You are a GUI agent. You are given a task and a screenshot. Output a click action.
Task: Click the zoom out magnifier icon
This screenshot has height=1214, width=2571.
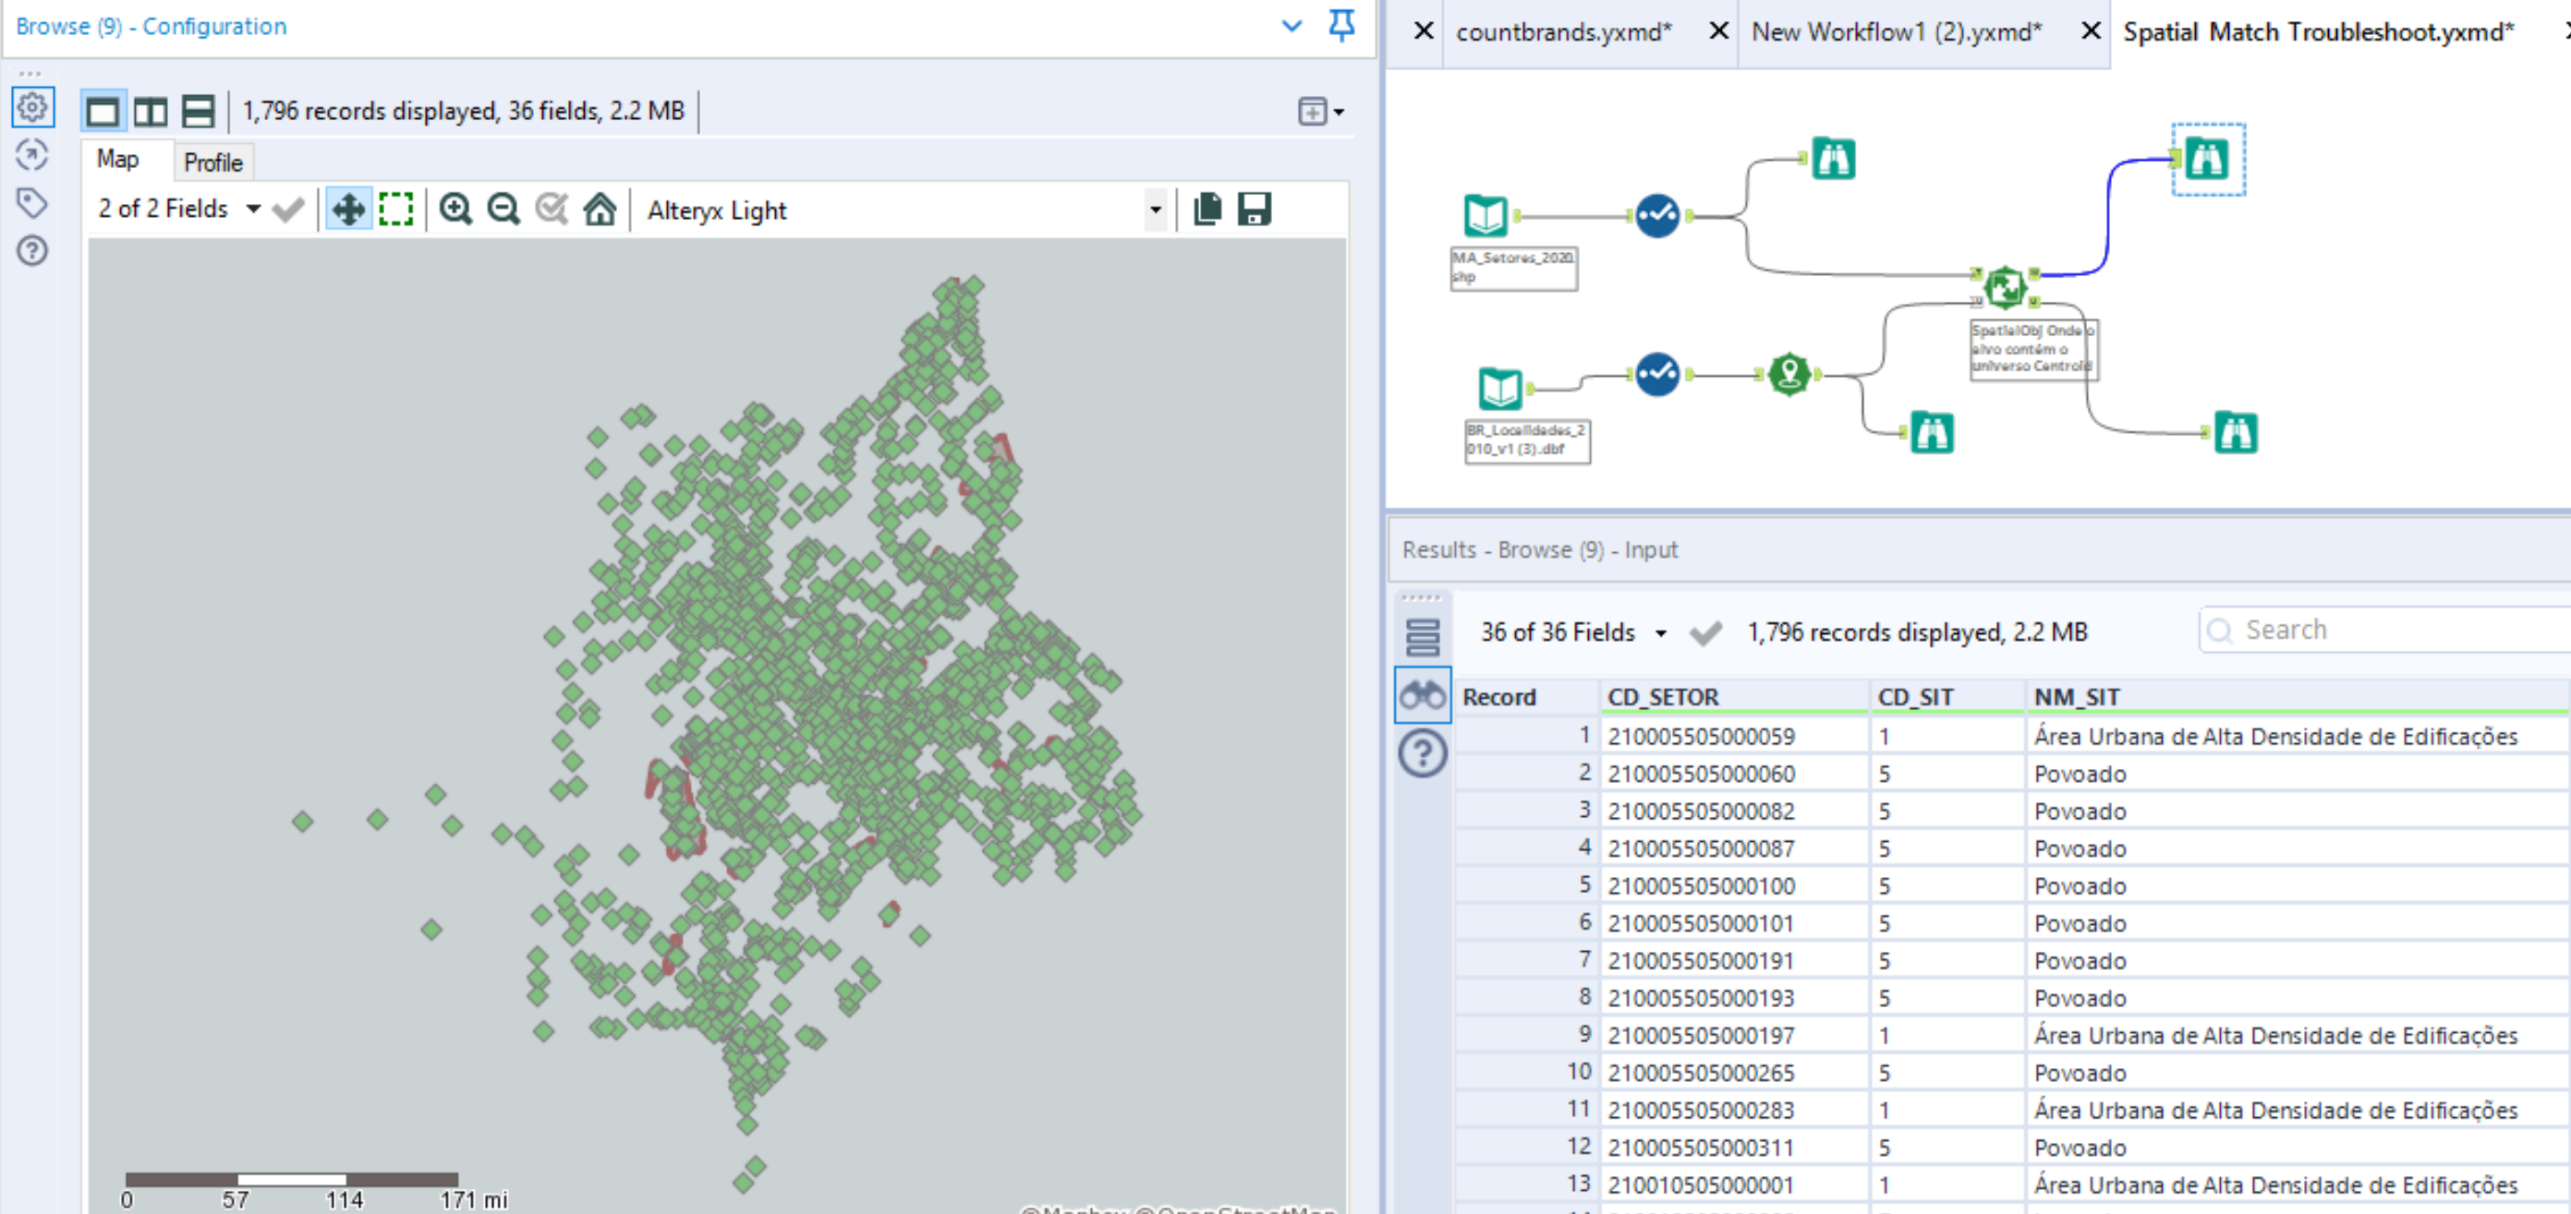click(504, 210)
